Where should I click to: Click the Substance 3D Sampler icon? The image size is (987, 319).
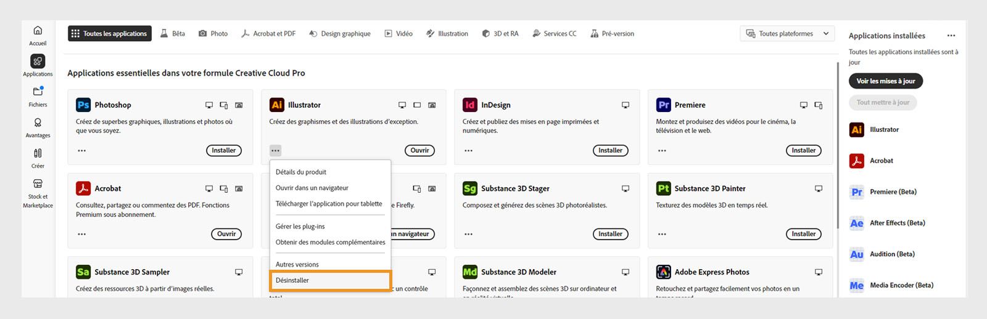83,272
